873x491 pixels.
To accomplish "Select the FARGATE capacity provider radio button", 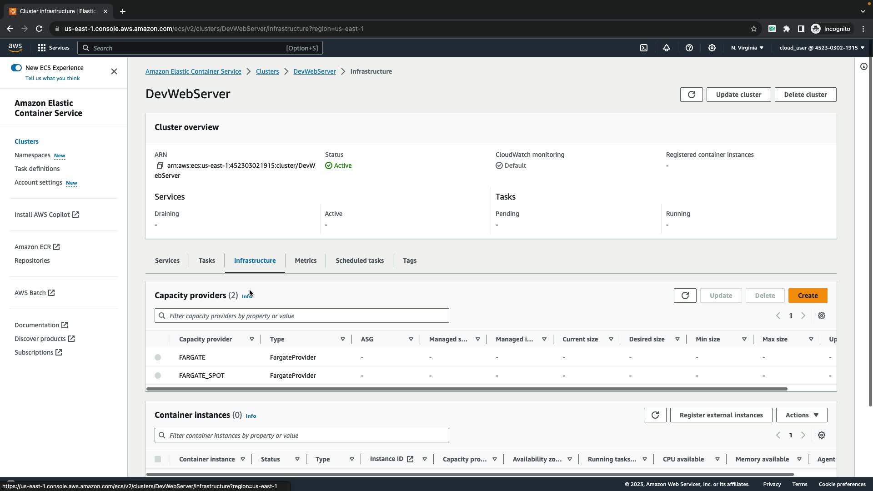I will (158, 357).
